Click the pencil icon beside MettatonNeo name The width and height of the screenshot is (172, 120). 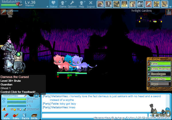click(26, 96)
